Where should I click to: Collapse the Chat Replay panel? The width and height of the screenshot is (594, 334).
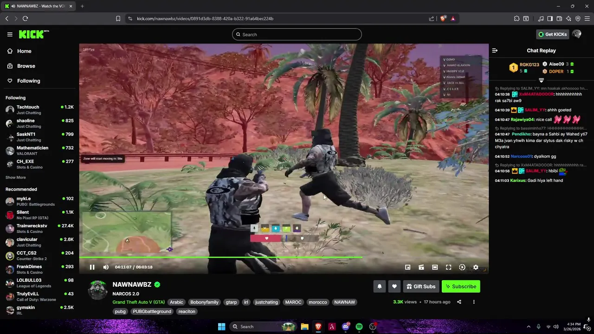[x=495, y=51]
